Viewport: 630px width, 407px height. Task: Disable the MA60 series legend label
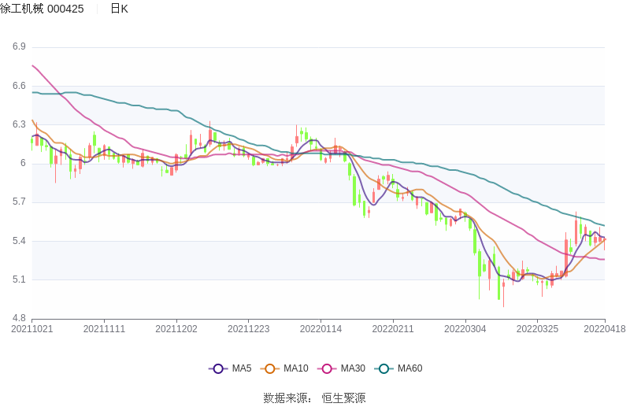point(409,368)
